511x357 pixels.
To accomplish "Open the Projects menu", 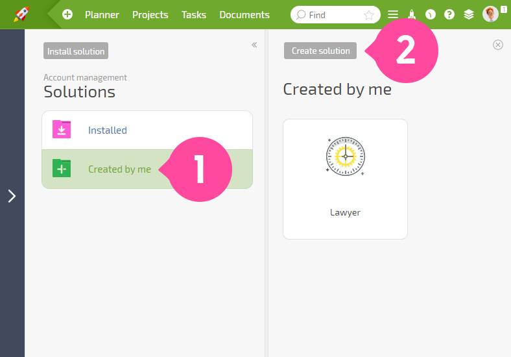I will coord(150,15).
